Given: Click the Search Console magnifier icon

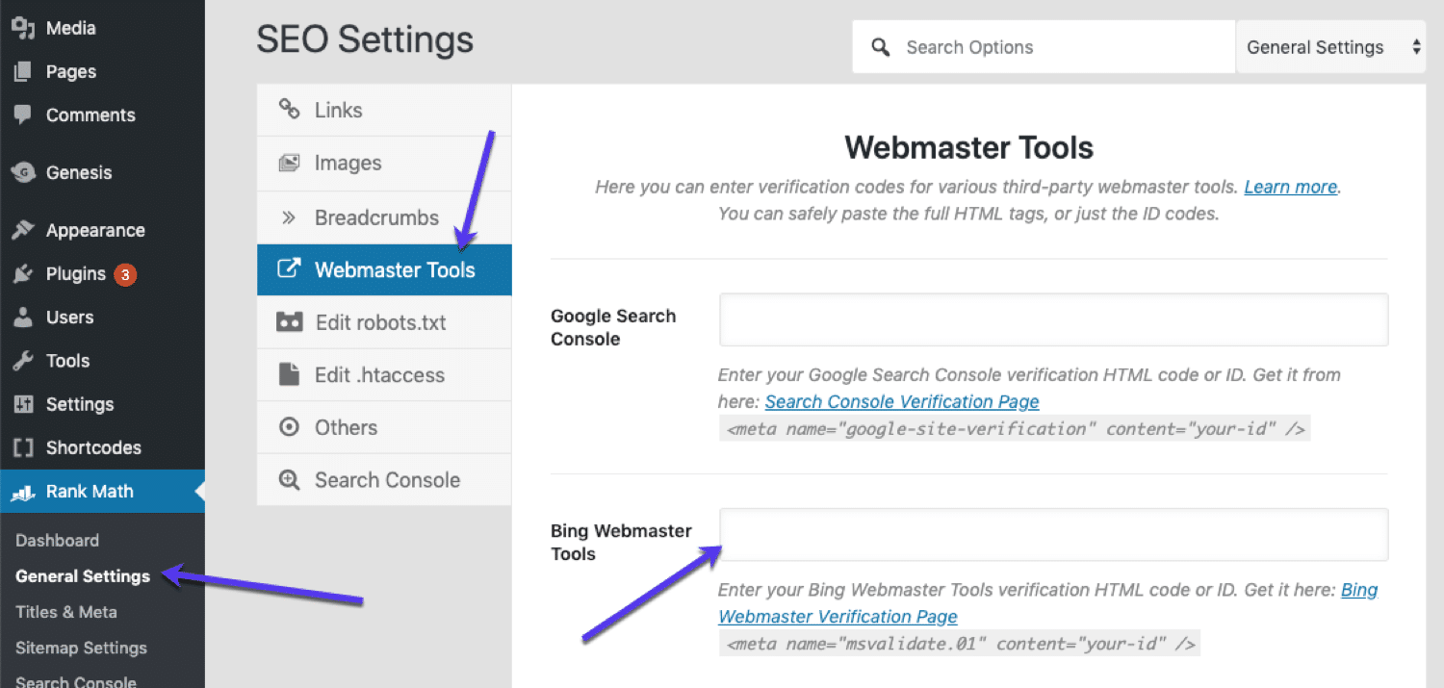Looking at the screenshot, I should (289, 479).
